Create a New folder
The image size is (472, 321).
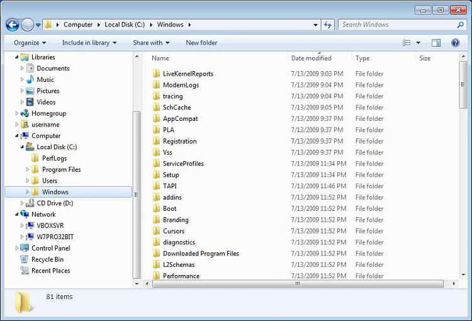201,43
